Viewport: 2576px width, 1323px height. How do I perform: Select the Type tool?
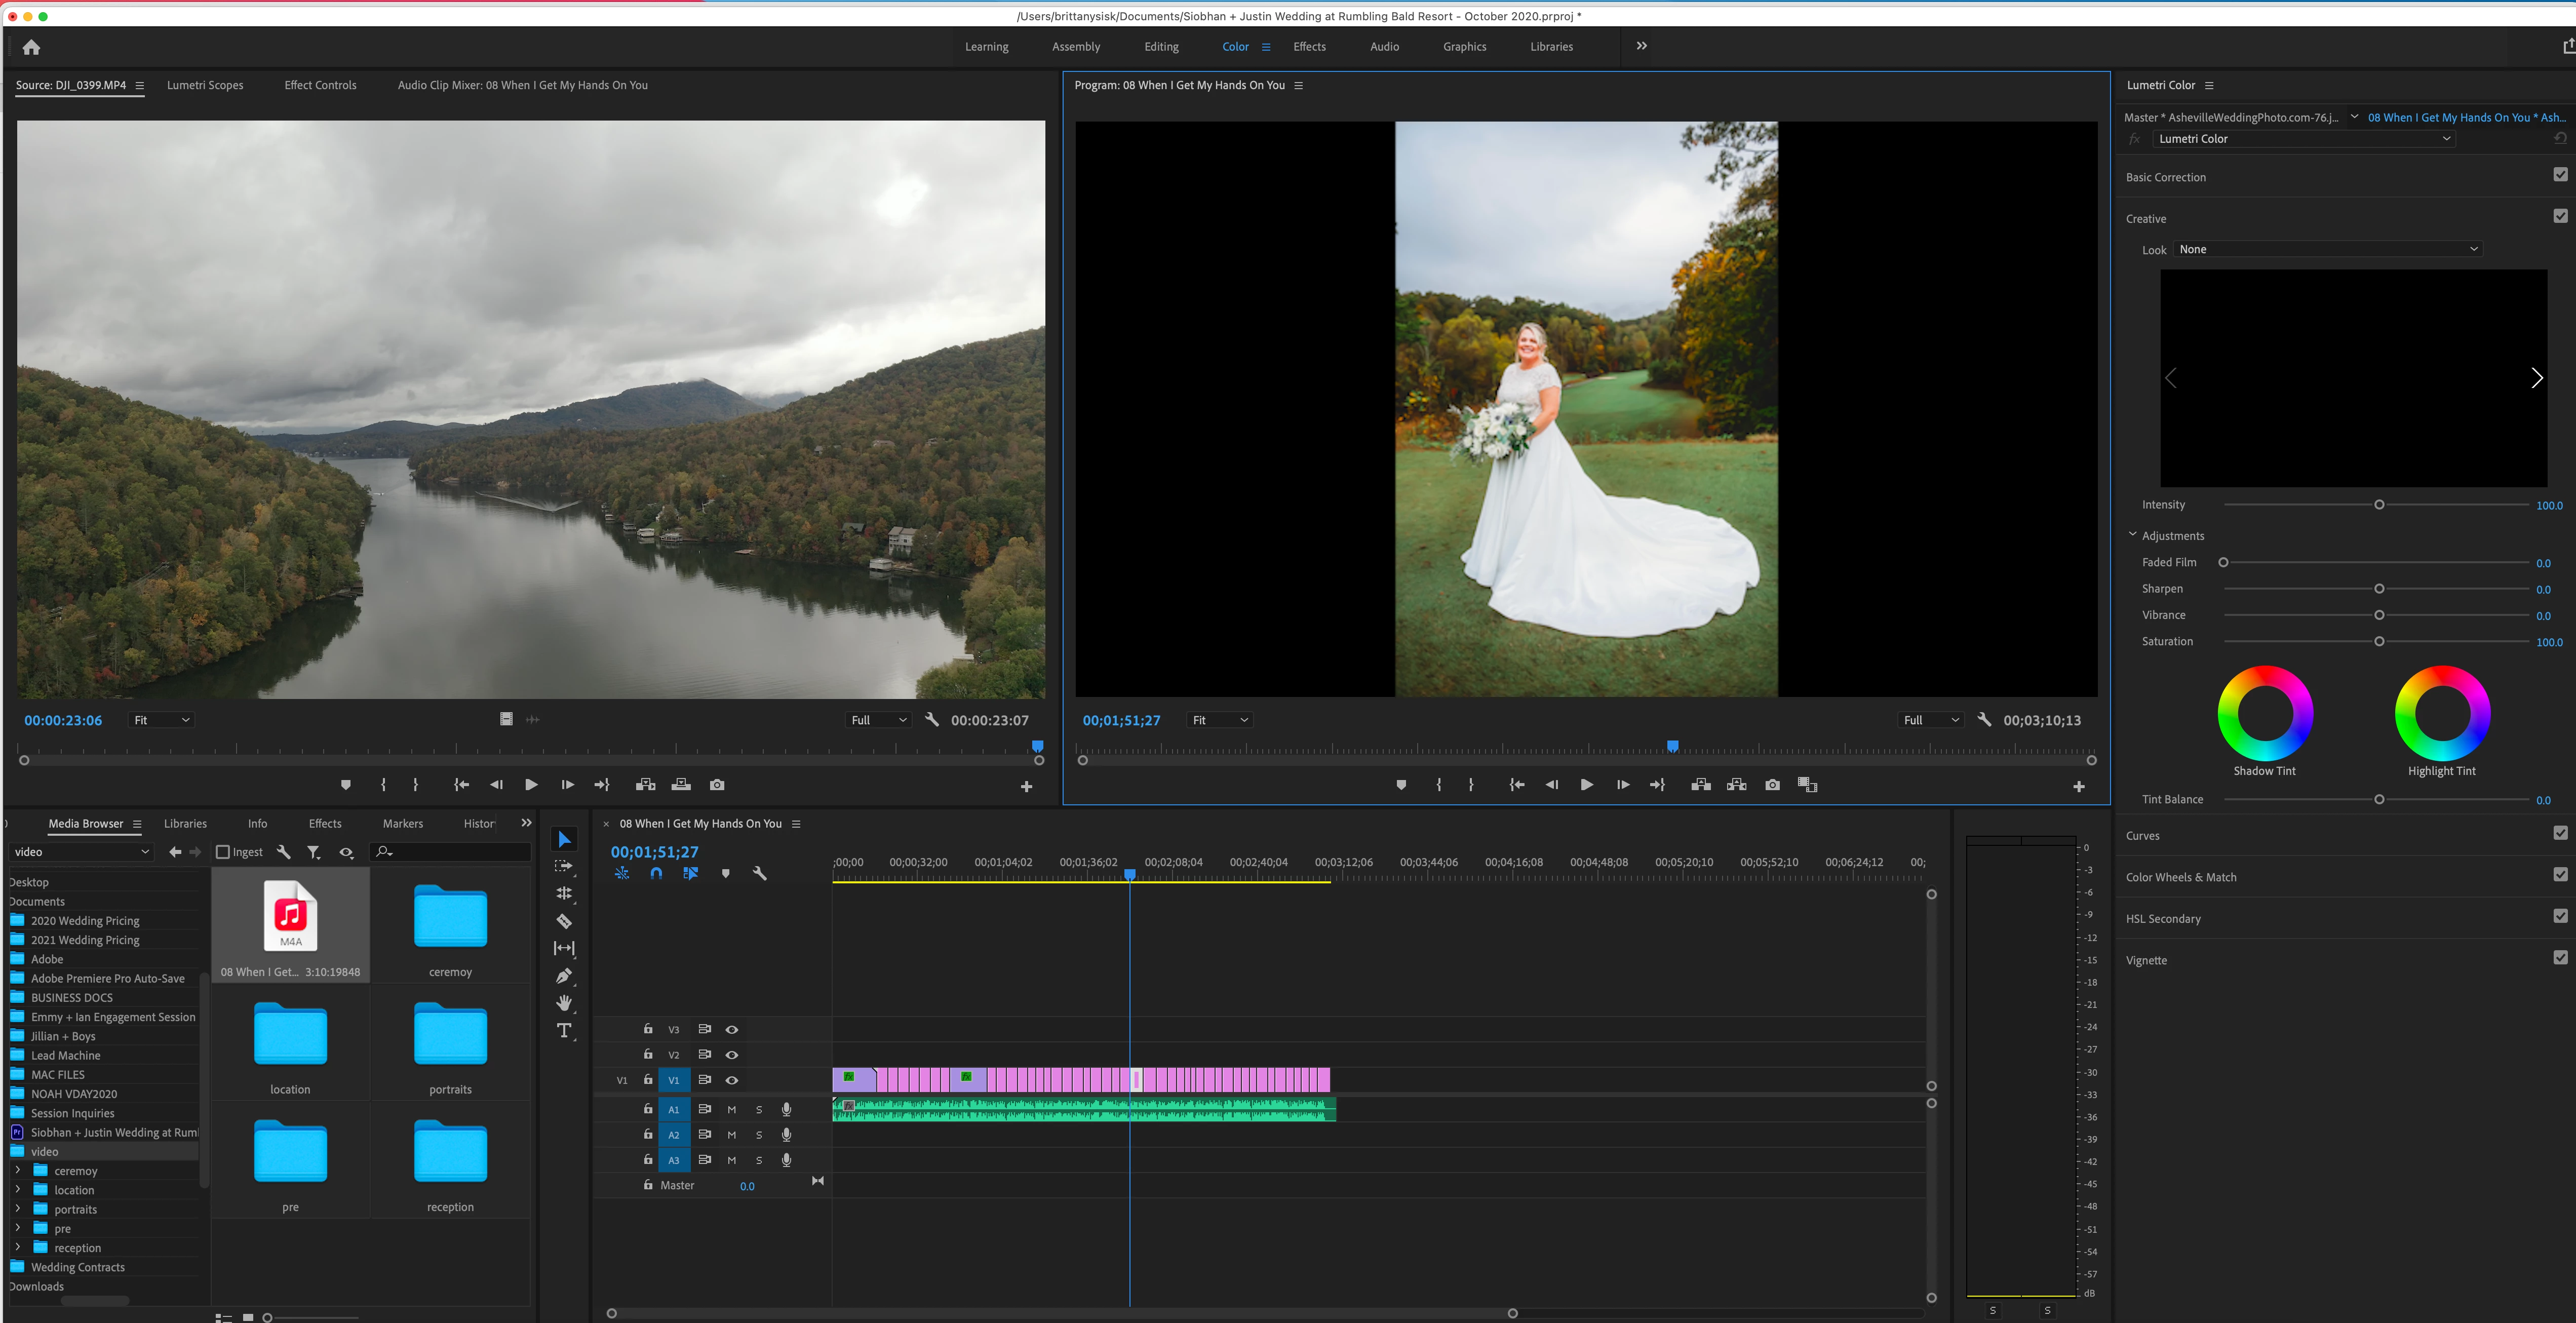coord(564,1031)
